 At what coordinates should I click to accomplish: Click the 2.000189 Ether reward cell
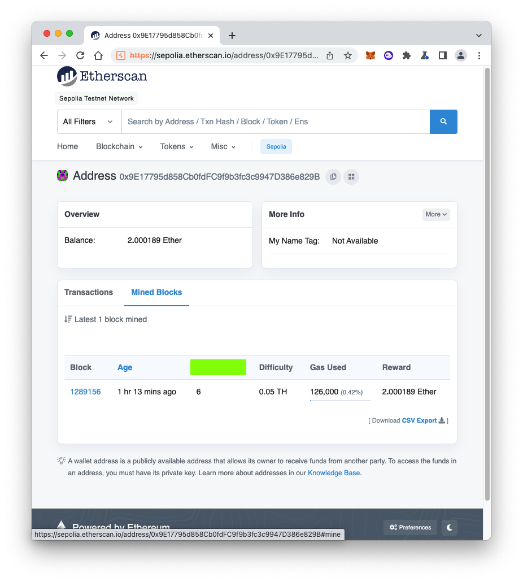tap(409, 392)
